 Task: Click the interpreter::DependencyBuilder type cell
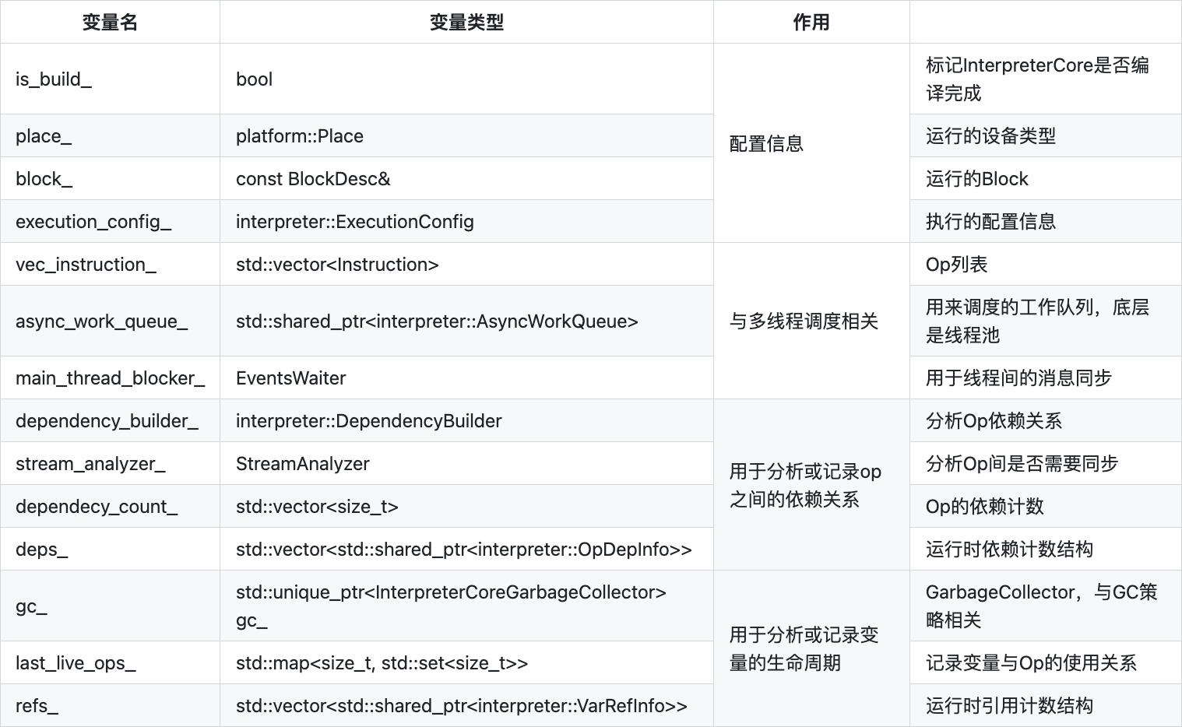pyautogui.click(x=466, y=420)
